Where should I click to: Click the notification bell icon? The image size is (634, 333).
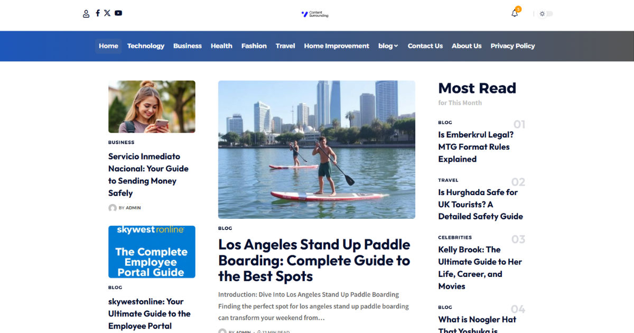[515, 13]
